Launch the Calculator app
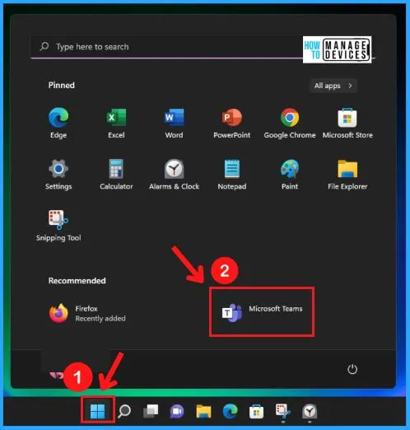410x430 pixels. pyautogui.click(x=116, y=174)
